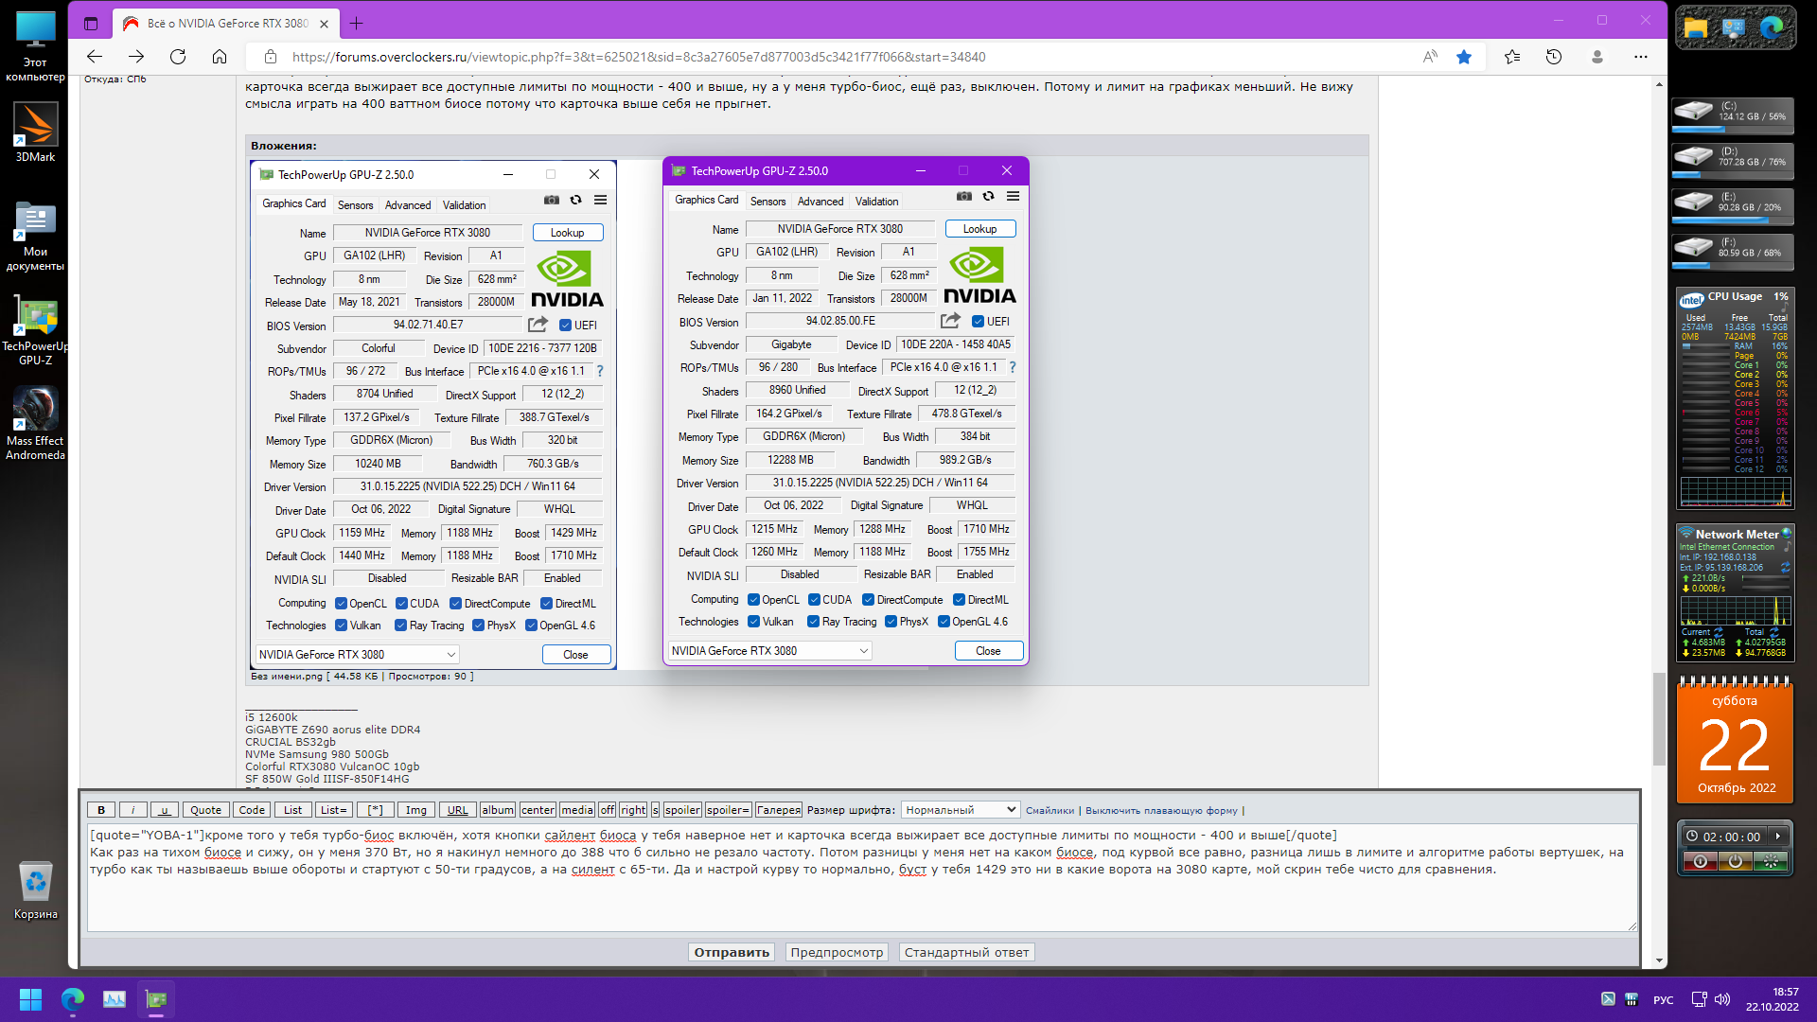Image resolution: width=1817 pixels, height=1022 pixels.
Task: Toggle Ray Tracing checkbox in Gigabyte GPU-Z window
Action: tap(813, 622)
